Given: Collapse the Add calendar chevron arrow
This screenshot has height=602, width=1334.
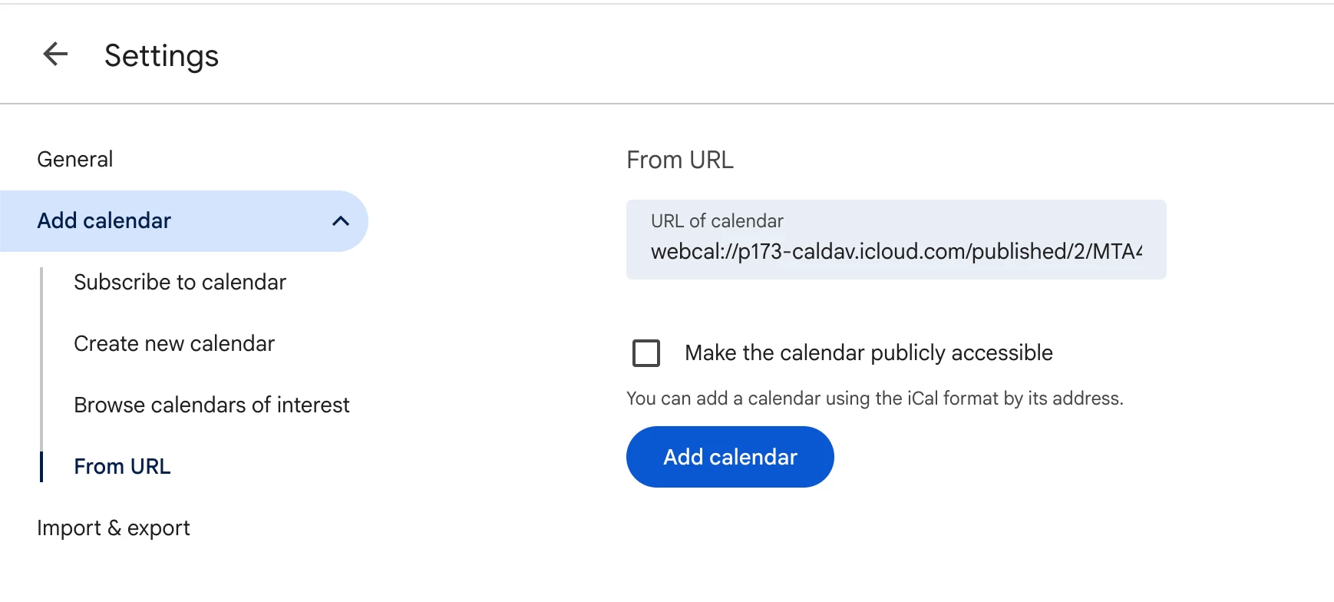Looking at the screenshot, I should (341, 221).
